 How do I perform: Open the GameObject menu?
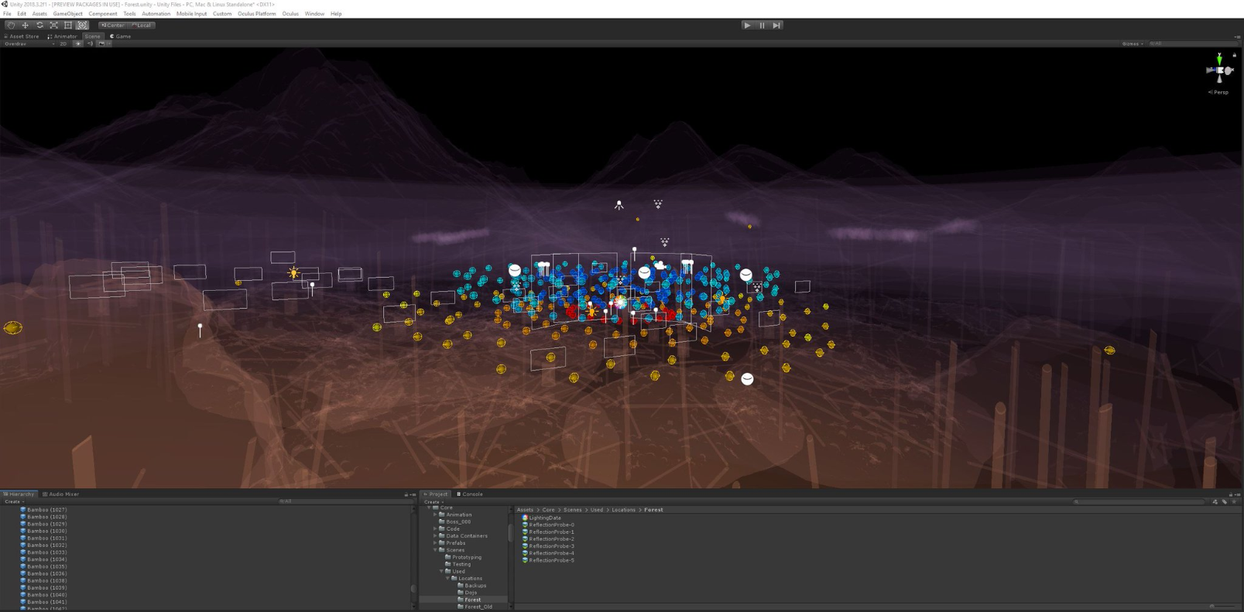point(67,14)
